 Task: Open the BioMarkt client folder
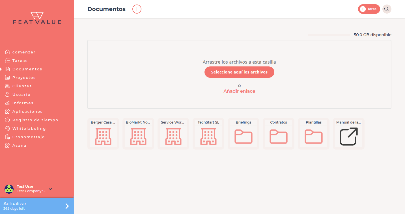pos(138,134)
